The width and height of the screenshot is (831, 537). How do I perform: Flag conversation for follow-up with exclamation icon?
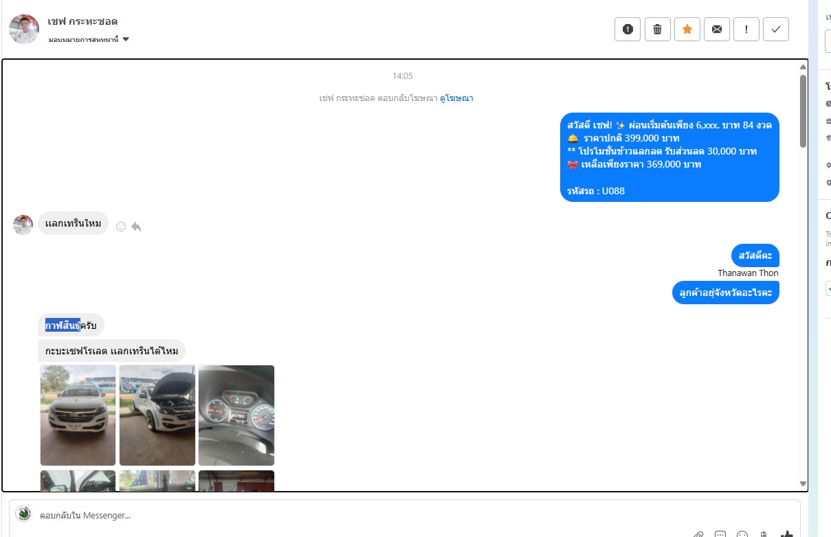click(746, 29)
